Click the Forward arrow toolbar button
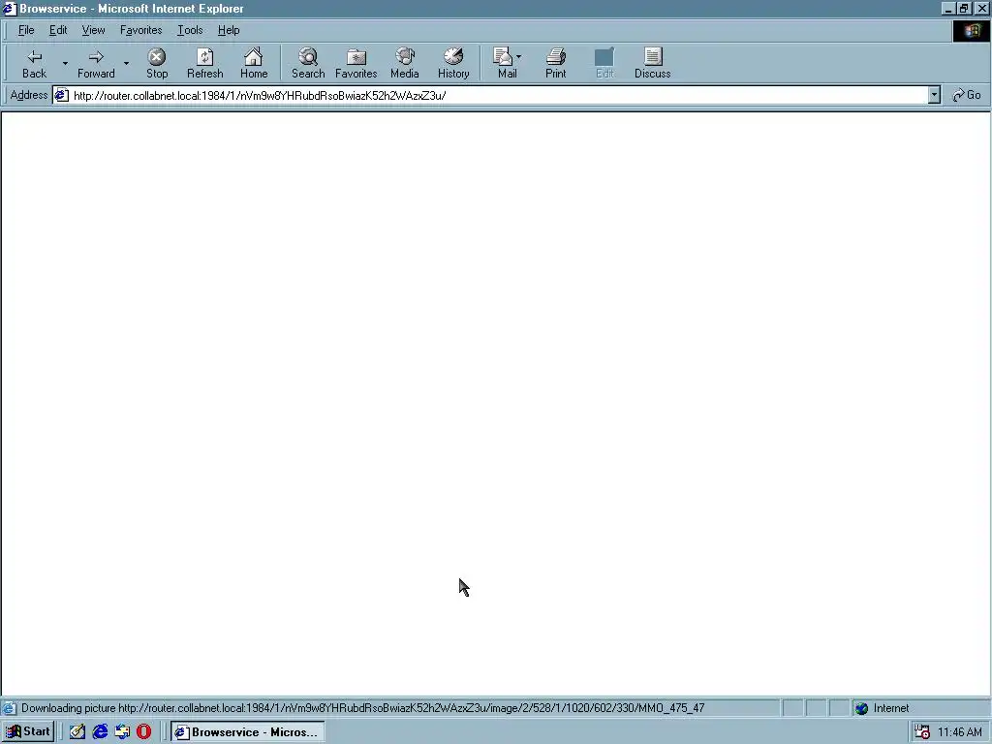The width and height of the screenshot is (992, 744). tap(96, 63)
